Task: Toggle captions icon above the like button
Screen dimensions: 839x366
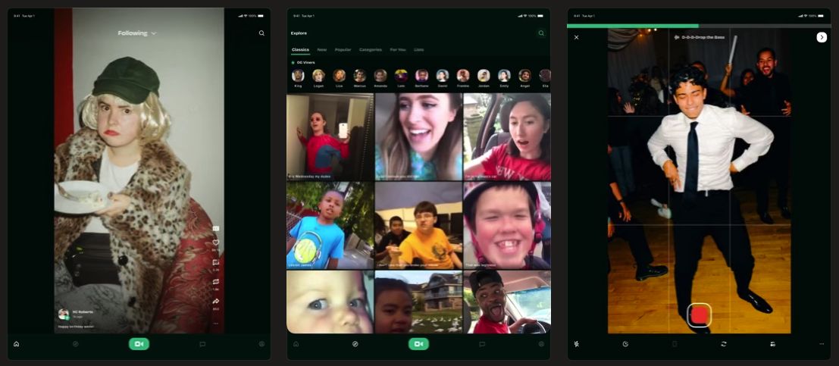Action: coord(216,227)
